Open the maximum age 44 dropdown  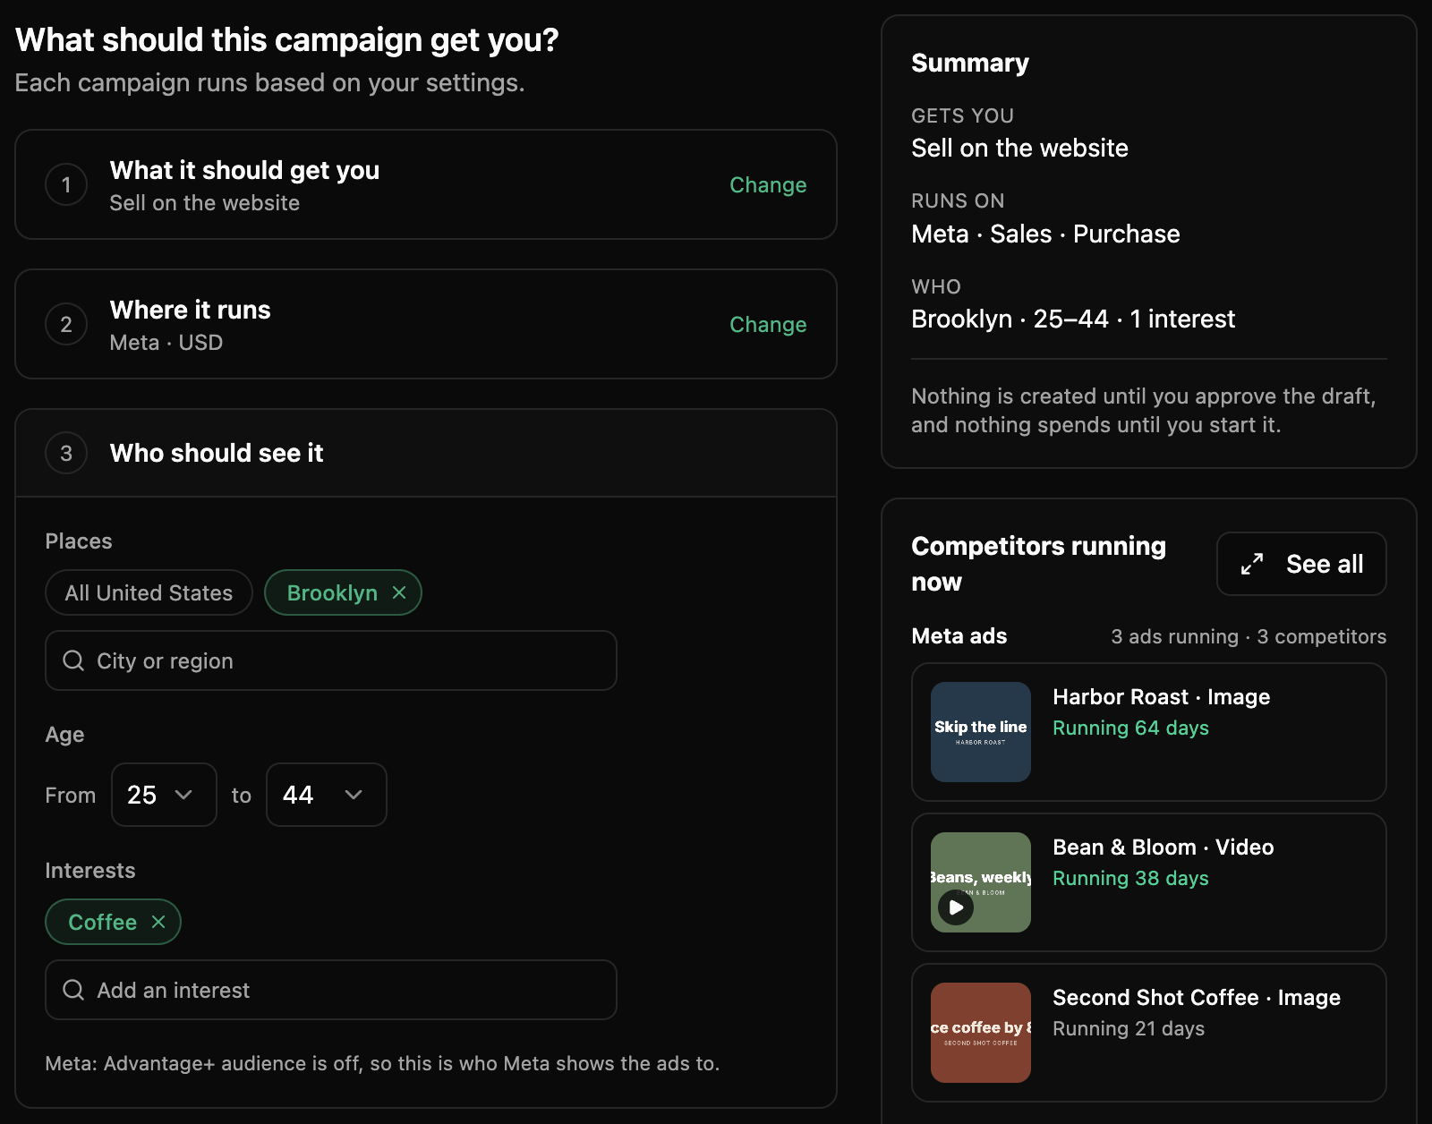click(326, 795)
